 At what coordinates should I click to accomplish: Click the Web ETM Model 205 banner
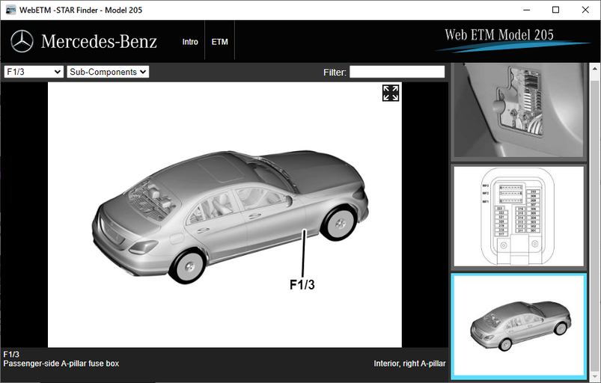(509, 36)
